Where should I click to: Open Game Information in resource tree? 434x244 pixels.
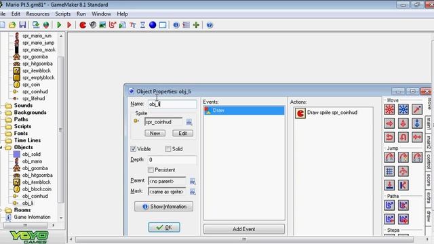point(32,217)
